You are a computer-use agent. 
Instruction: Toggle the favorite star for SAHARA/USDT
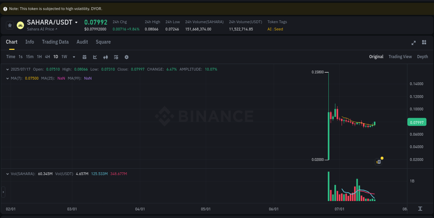(9, 25)
